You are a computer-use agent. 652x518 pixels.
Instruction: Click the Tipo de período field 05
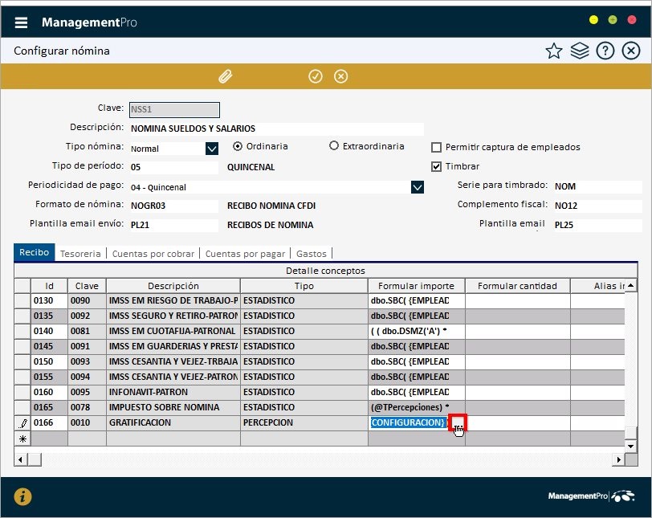click(173, 168)
